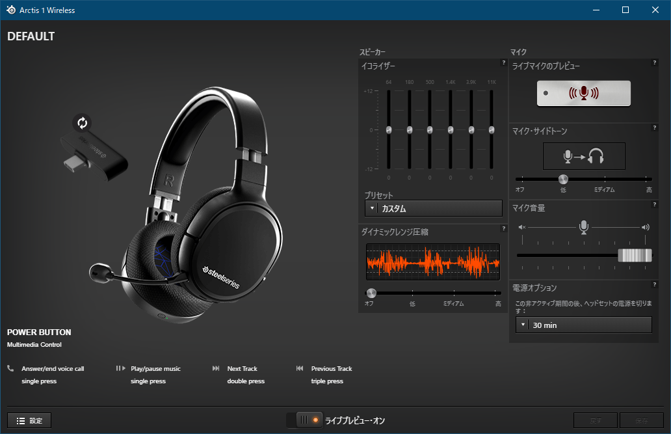Click the USB-C wireless dongle image
The width and height of the screenshot is (671, 434).
[x=93, y=156]
